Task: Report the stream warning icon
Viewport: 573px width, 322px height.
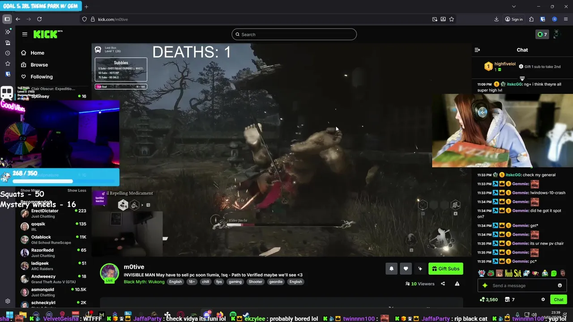Action: click(457, 284)
